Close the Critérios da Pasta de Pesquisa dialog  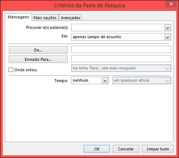171,4
